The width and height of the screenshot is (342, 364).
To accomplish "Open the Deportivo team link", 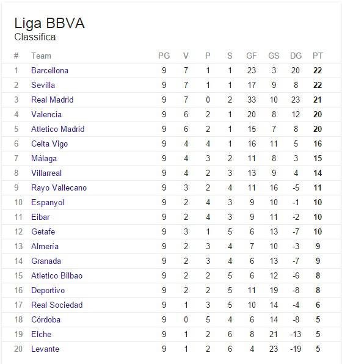I will (x=48, y=290).
